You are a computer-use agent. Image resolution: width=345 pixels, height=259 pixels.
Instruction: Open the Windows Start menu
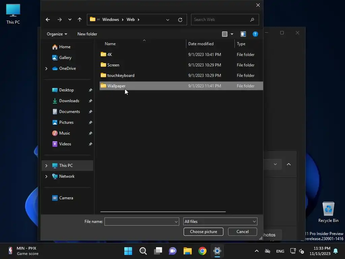tap(128, 251)
